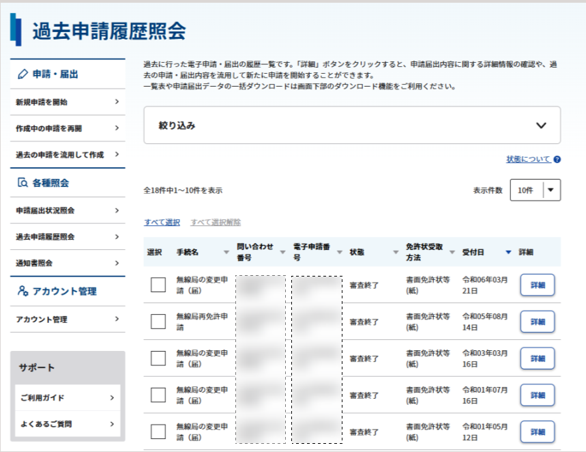Click the magnifier document icon by 各種照会

pyautogui.click(x=23, y=182)
